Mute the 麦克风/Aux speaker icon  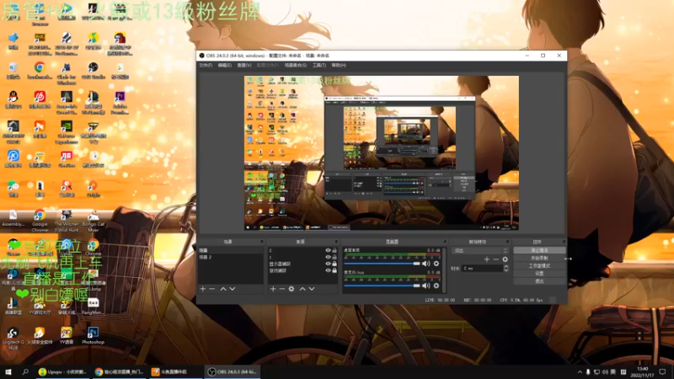pyautogui.click(x=426, y=286)
